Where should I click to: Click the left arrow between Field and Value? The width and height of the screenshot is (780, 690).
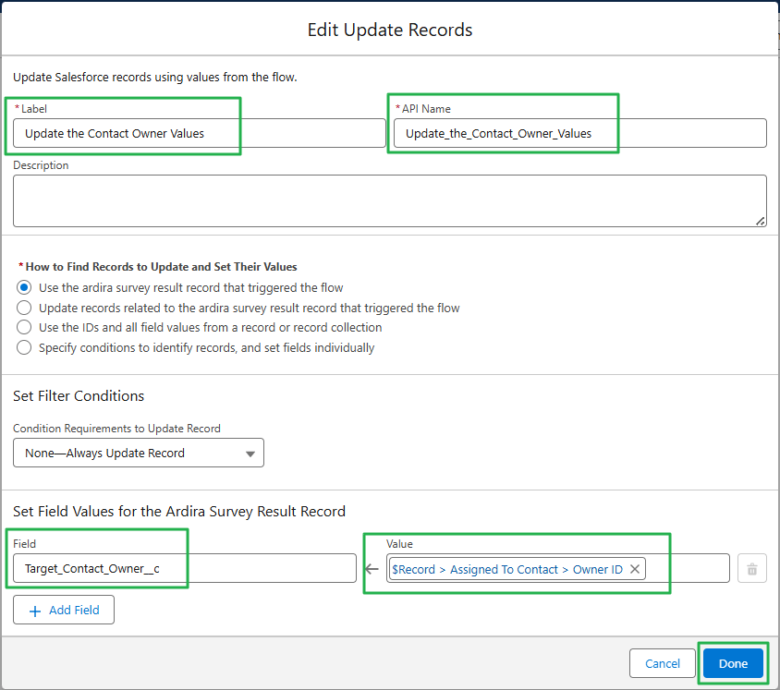click(x=372, y=569)
